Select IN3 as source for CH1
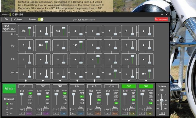The width and height of the screenshot is (196, 118). (x=30, y=100)
